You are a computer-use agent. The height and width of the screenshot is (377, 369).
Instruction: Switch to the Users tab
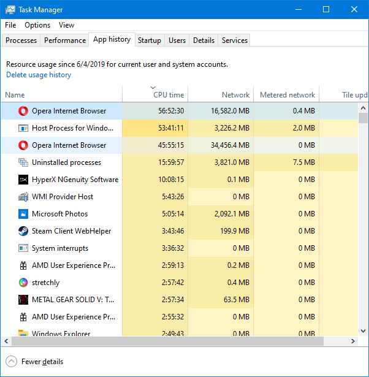coord(177,40)
